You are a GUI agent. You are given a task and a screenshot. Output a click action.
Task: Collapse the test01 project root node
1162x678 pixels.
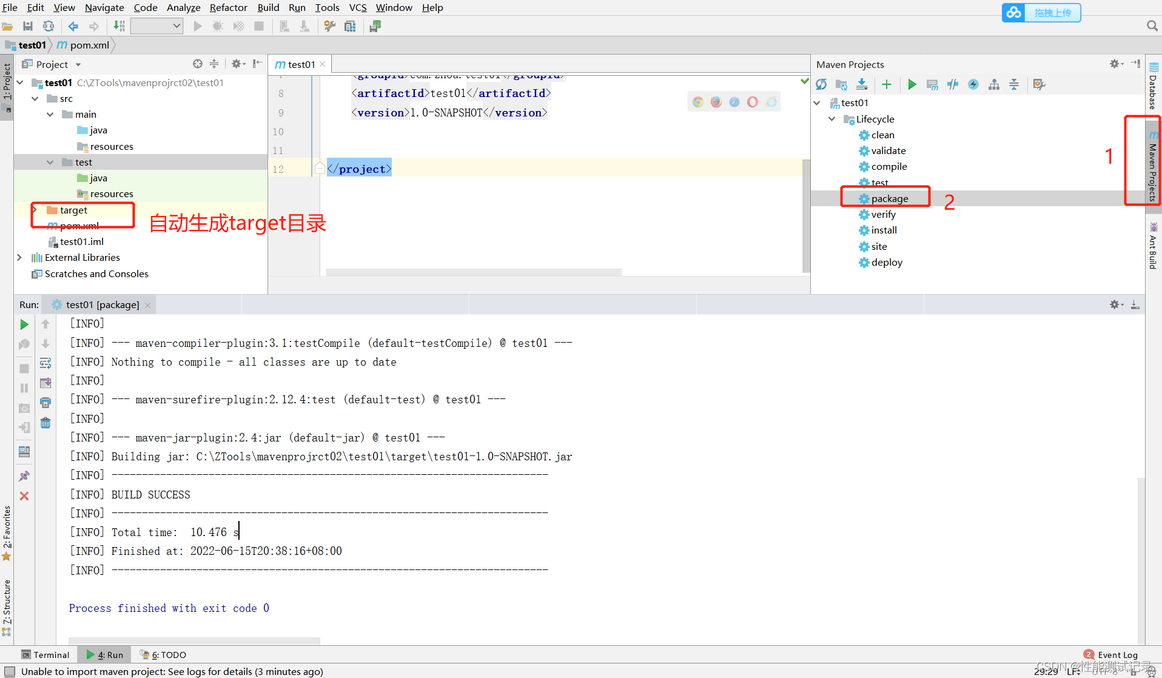pyautogui.click(x=20, y=82)
